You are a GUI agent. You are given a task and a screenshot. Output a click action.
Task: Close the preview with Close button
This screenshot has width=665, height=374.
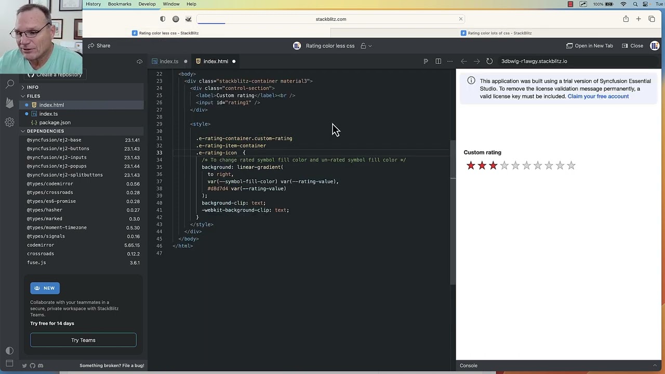click(x=632, y=46)
